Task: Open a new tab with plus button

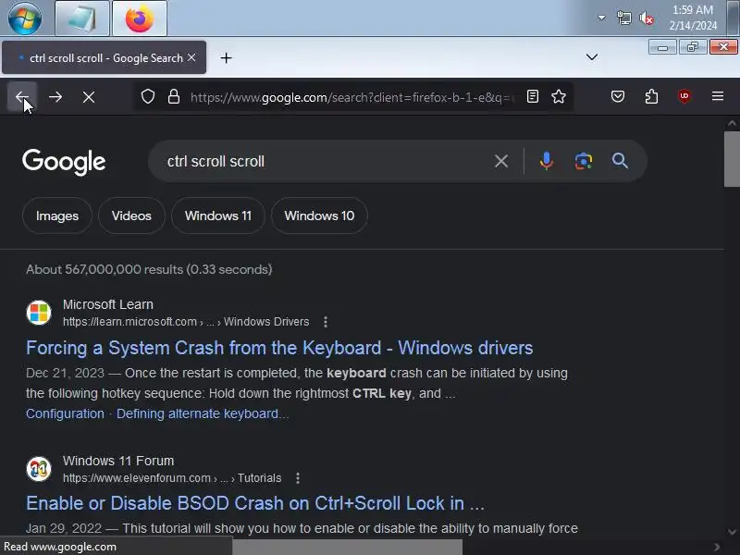Action: click(226, 58)
